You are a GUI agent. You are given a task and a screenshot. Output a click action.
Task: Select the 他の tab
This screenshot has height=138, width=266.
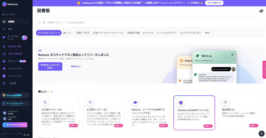(x=207, y=33)
